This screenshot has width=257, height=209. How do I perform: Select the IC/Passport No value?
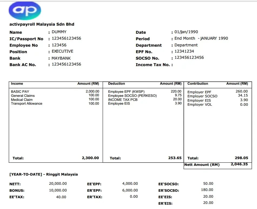tap(66, 38)
